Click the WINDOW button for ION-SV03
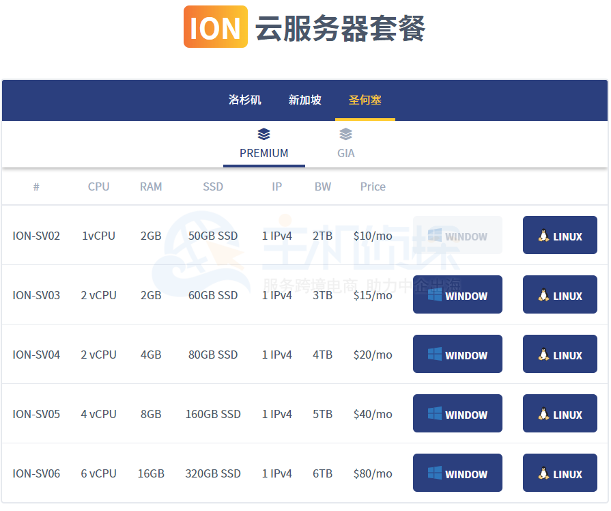 (x=457, y=294)
